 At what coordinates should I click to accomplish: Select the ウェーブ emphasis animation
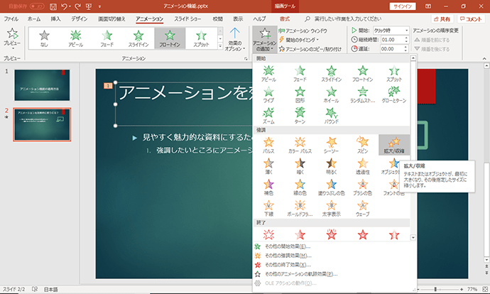[362, 208]
